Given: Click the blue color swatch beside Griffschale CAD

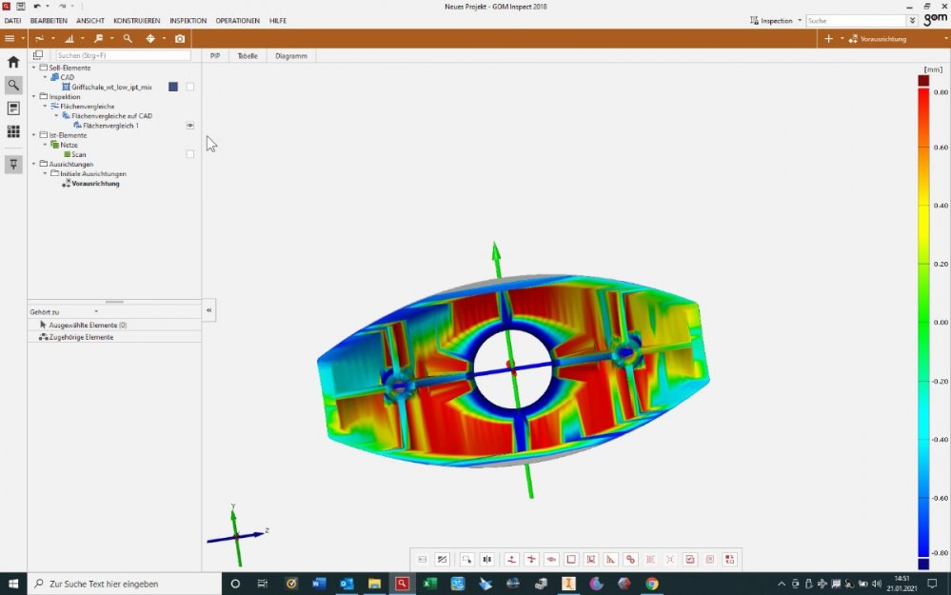Looking at the screenshot, I should 173,87.
